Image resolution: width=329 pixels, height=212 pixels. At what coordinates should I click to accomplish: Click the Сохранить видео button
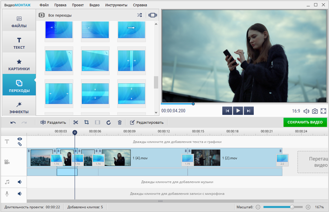[x=305, y=122]
